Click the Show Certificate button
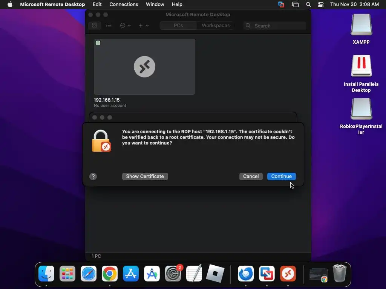 pyautogui.click(x=145, y=176)
